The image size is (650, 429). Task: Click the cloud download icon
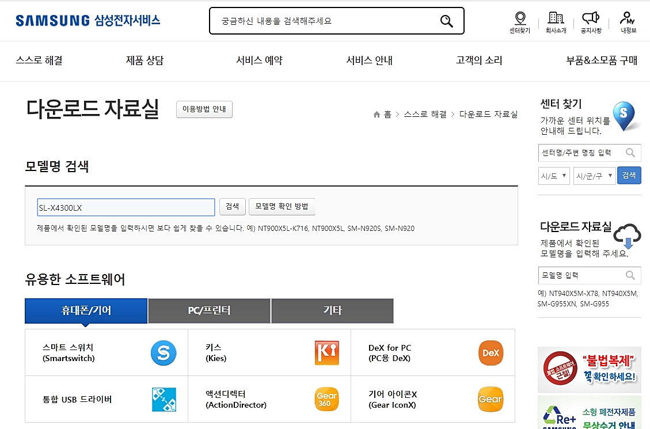click(628, 236)
